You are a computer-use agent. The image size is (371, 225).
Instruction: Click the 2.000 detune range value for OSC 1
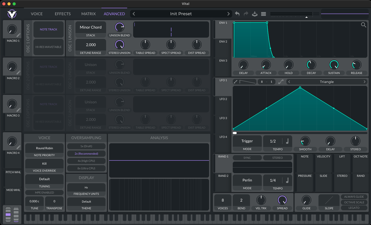[x=91, y=45]
